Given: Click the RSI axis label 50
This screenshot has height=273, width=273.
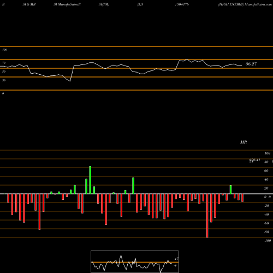Looking at the screenshot, I should 4,72.
